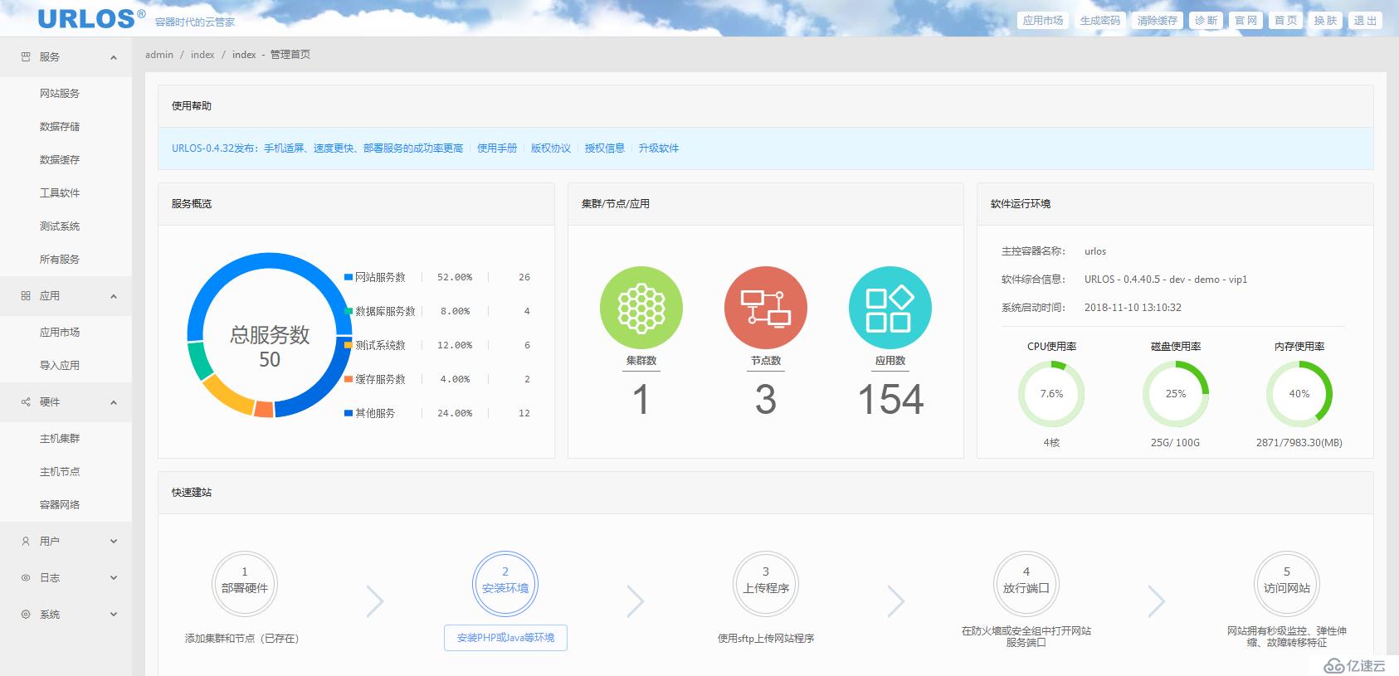This screenshot has height=676, width=1399.
Task: Click the arrow after step 2 安装环境
Action: tap(636, 601)
